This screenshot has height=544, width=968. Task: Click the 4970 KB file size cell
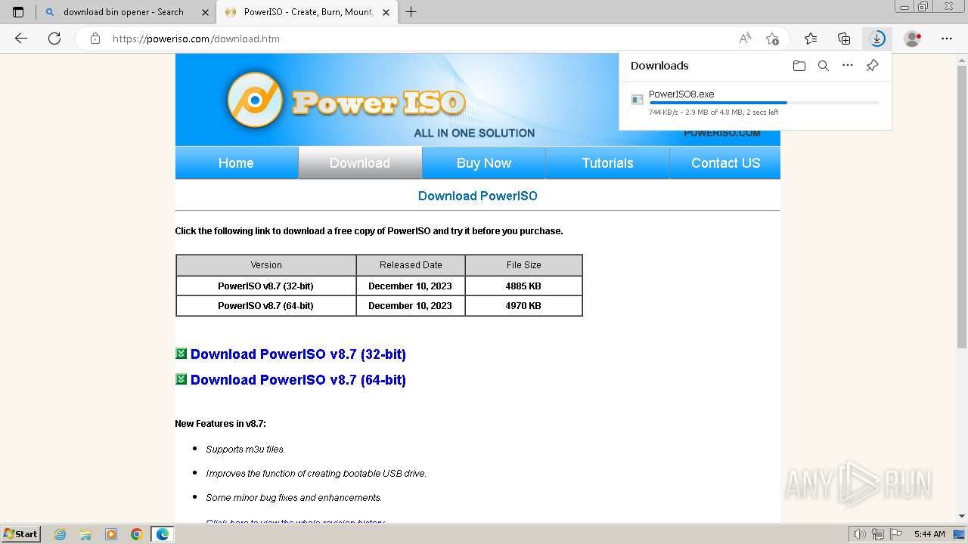click(x=523, y=306)
